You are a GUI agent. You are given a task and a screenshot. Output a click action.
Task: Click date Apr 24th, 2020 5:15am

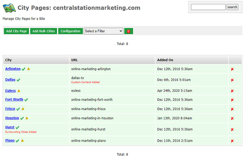pyautogui.click(x=175, y=90)
